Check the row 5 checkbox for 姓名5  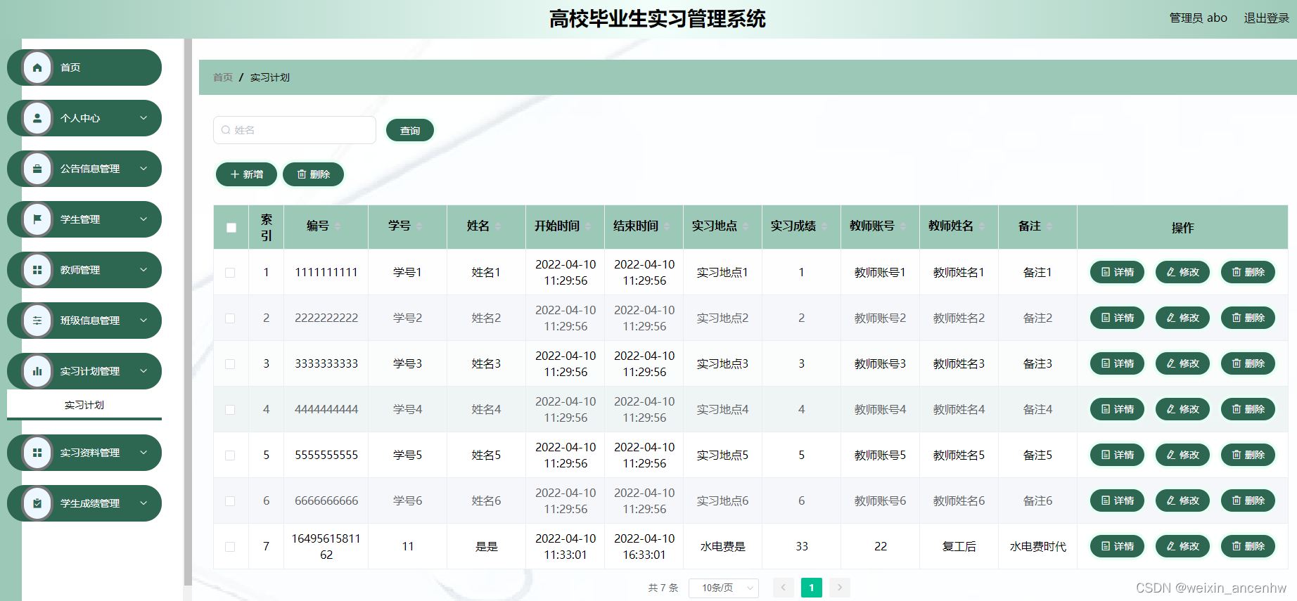230,455
